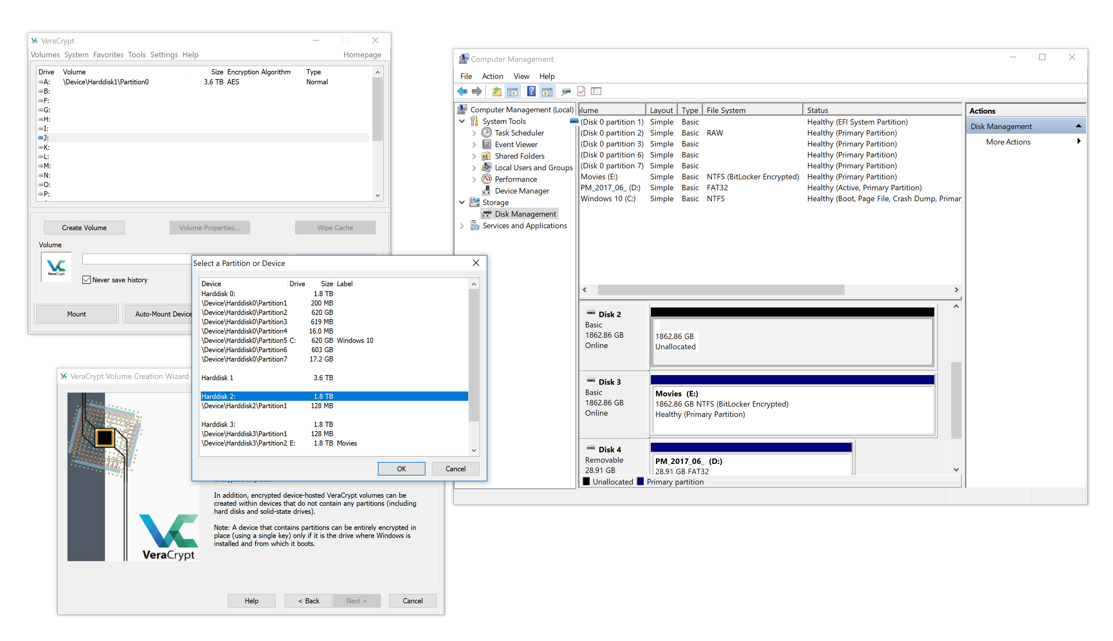Viewport: 1113px width, 641px height.
Task: Expand More Actions submenu arrow
Action: tap(1078, 141)
